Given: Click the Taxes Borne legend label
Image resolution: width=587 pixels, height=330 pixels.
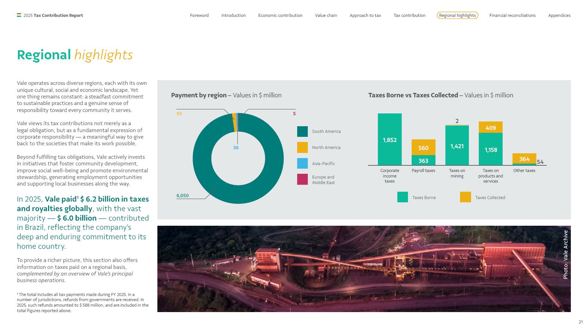Looking at the screenshot, I should point(424,198).
